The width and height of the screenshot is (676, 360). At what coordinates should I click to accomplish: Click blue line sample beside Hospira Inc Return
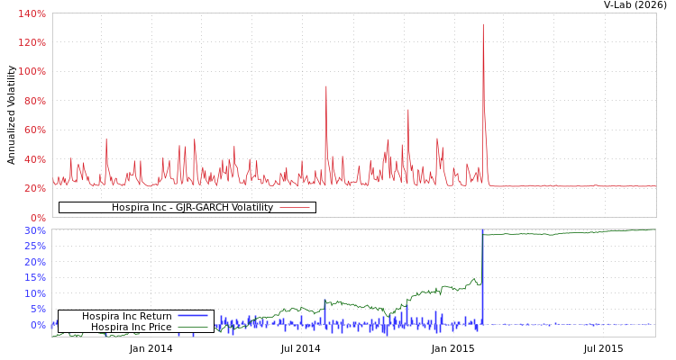tap(192, 316)
